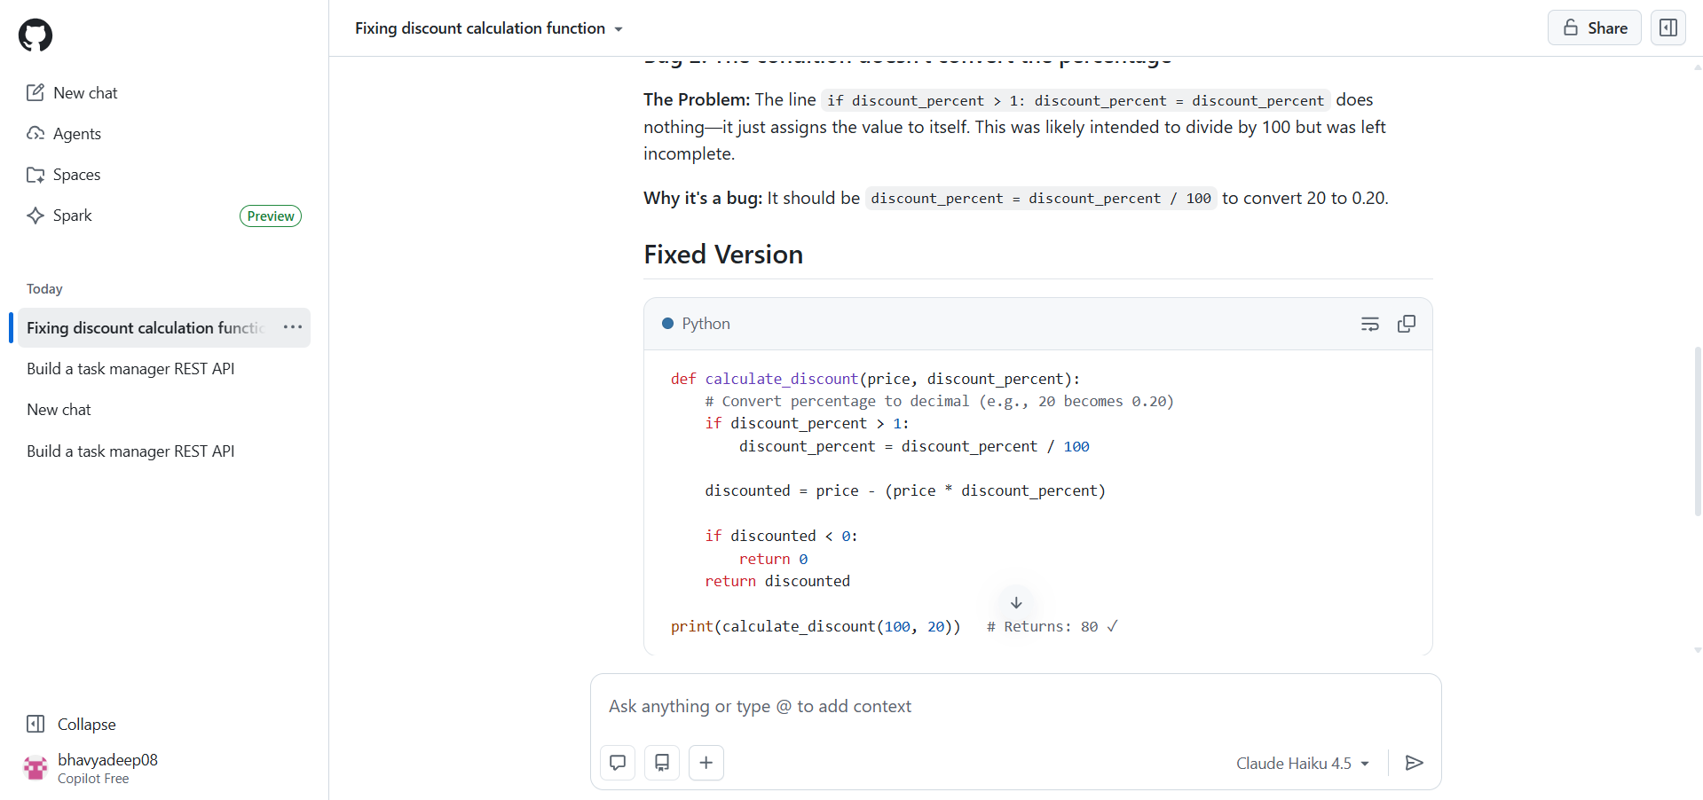1703x800 pixels.
Task: Collapse the left sidebar
Action: tap(85, 724)
